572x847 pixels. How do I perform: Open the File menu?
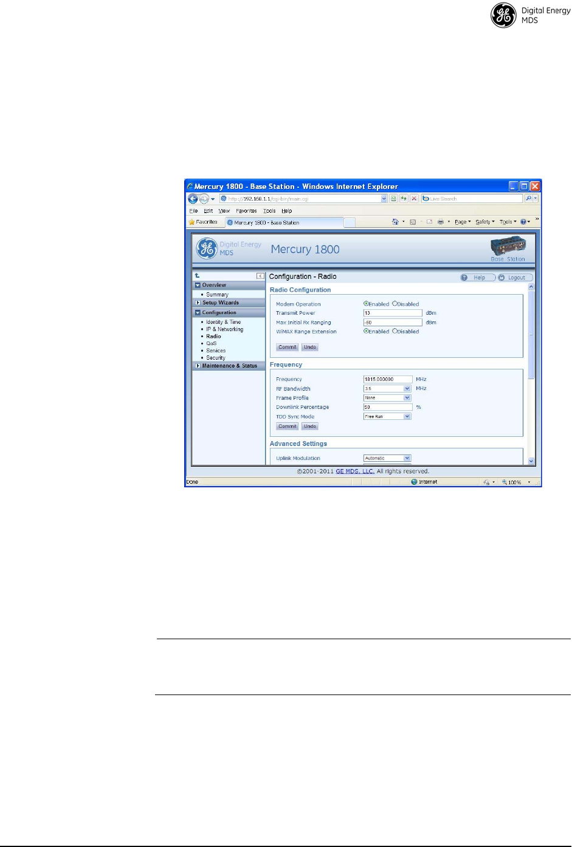click(x=193, y=211)
